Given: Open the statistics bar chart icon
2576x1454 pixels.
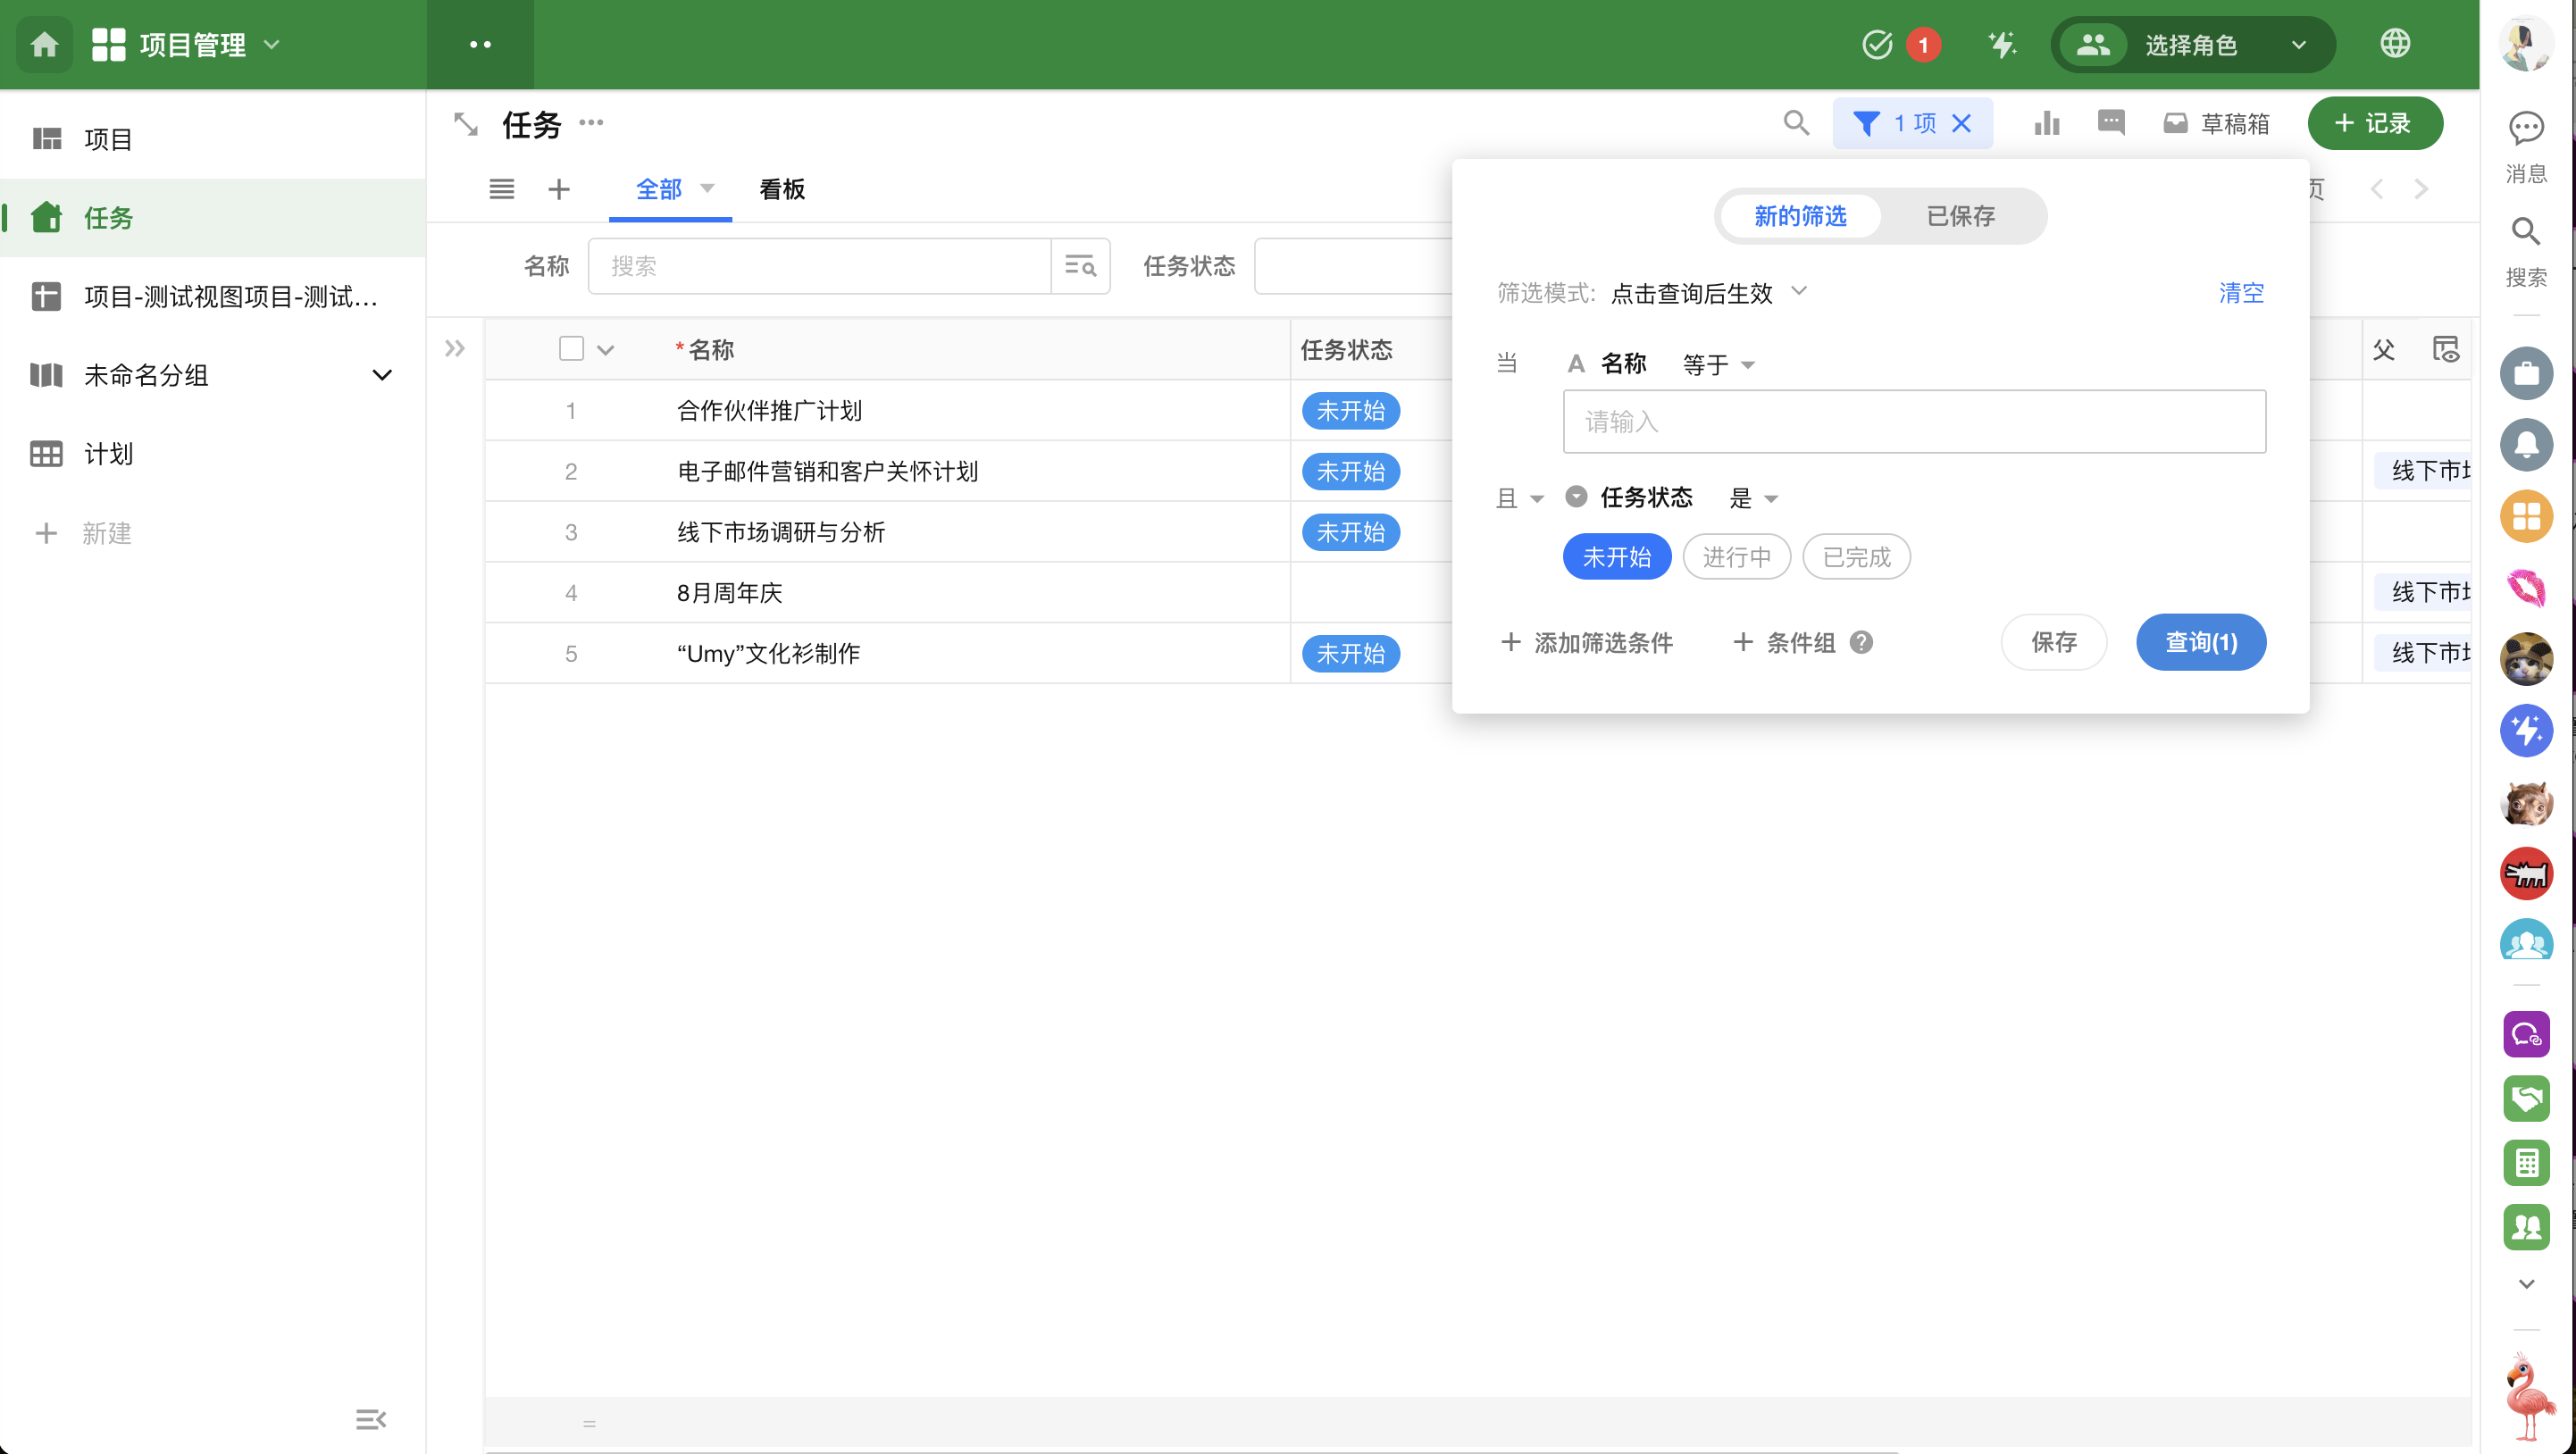Looking at the screenshot, I should [2047, 123].
